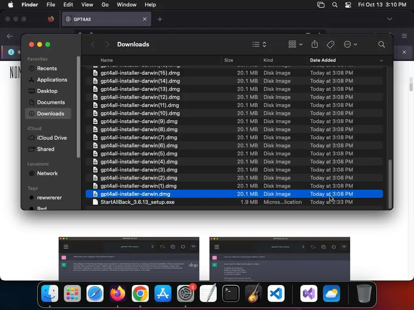Search in the Downloads Finder window
This screenshot has width=414, height=310.
(x=381, y=44)
